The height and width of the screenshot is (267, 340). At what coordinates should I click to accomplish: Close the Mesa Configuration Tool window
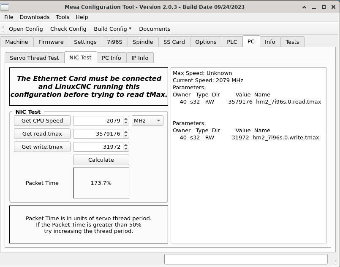coord(334,7)
